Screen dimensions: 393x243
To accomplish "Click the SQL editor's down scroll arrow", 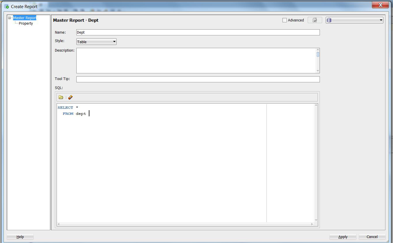I will [316, 220].
